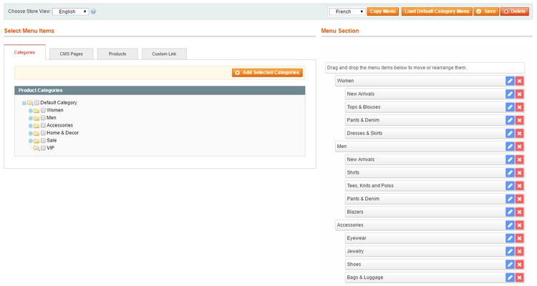Viewport: 537px width, 286px height.
Task: Edit the Women menu item
Action: tap(510, 81)
